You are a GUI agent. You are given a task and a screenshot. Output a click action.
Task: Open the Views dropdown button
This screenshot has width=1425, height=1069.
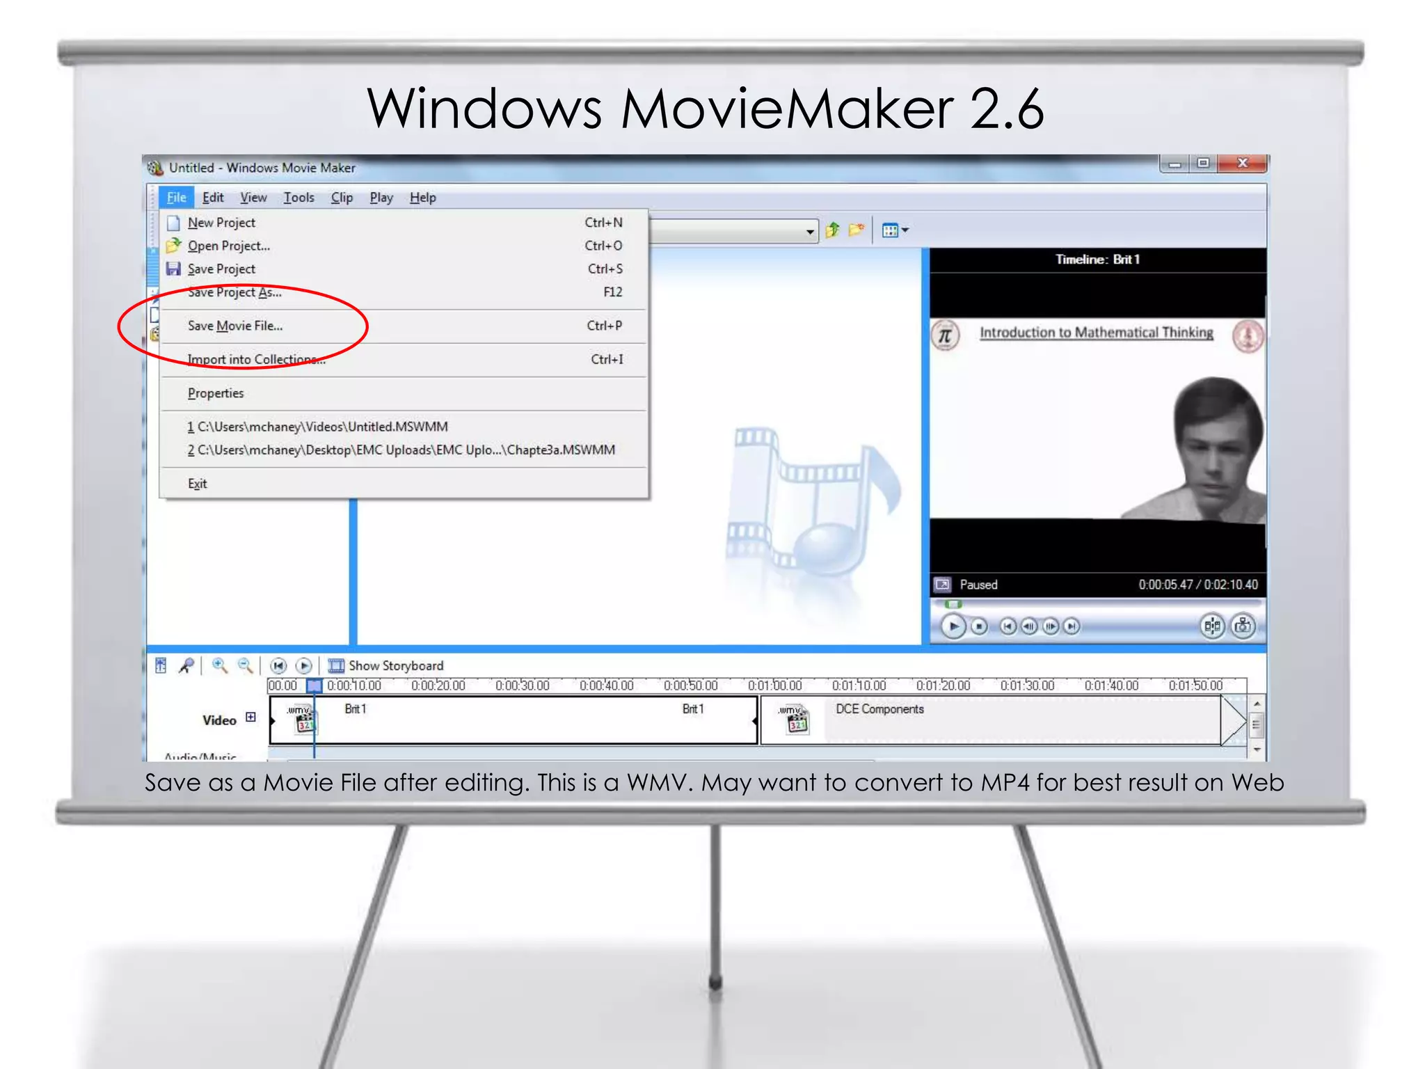pos(895,230)
